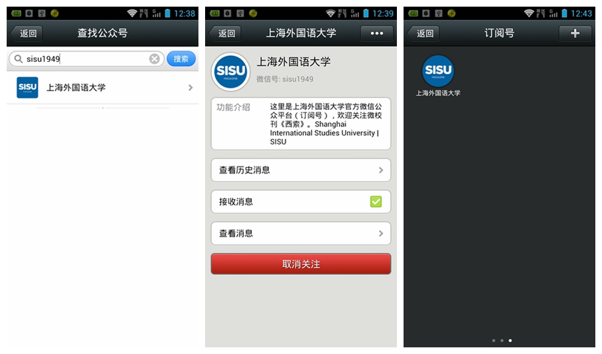The image size is (602, 354).
Task: Toggle the 接收消息 green checkbox
Action: coord(376,202)
